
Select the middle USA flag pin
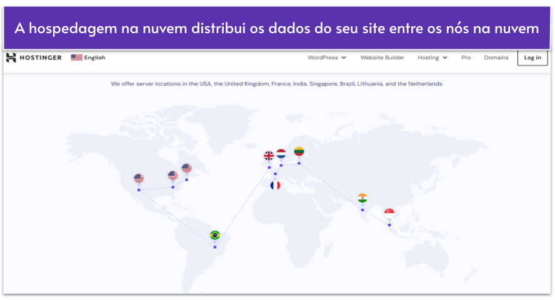(x=172, y=176)
